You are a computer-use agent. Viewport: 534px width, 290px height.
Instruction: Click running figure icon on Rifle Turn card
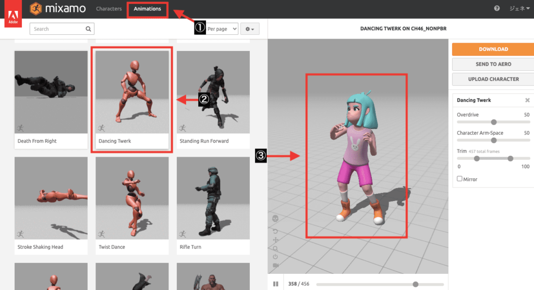[x=183, y=234]
